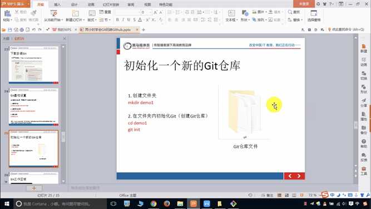Click the command search box (Alt+Q)

tap(346, 30)
